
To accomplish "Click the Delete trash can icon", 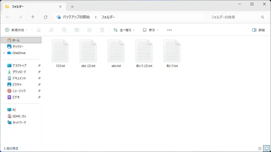I will tap(102, 30).
